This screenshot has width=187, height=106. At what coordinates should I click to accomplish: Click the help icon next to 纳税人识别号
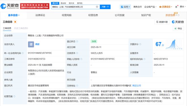(x=81, y=59)
